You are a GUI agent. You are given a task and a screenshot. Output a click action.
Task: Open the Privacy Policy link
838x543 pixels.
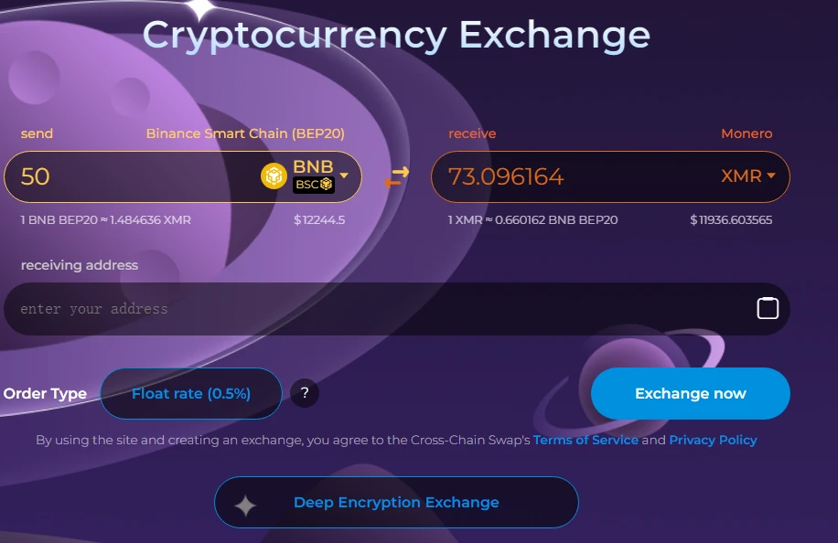(x=713, y=440)
